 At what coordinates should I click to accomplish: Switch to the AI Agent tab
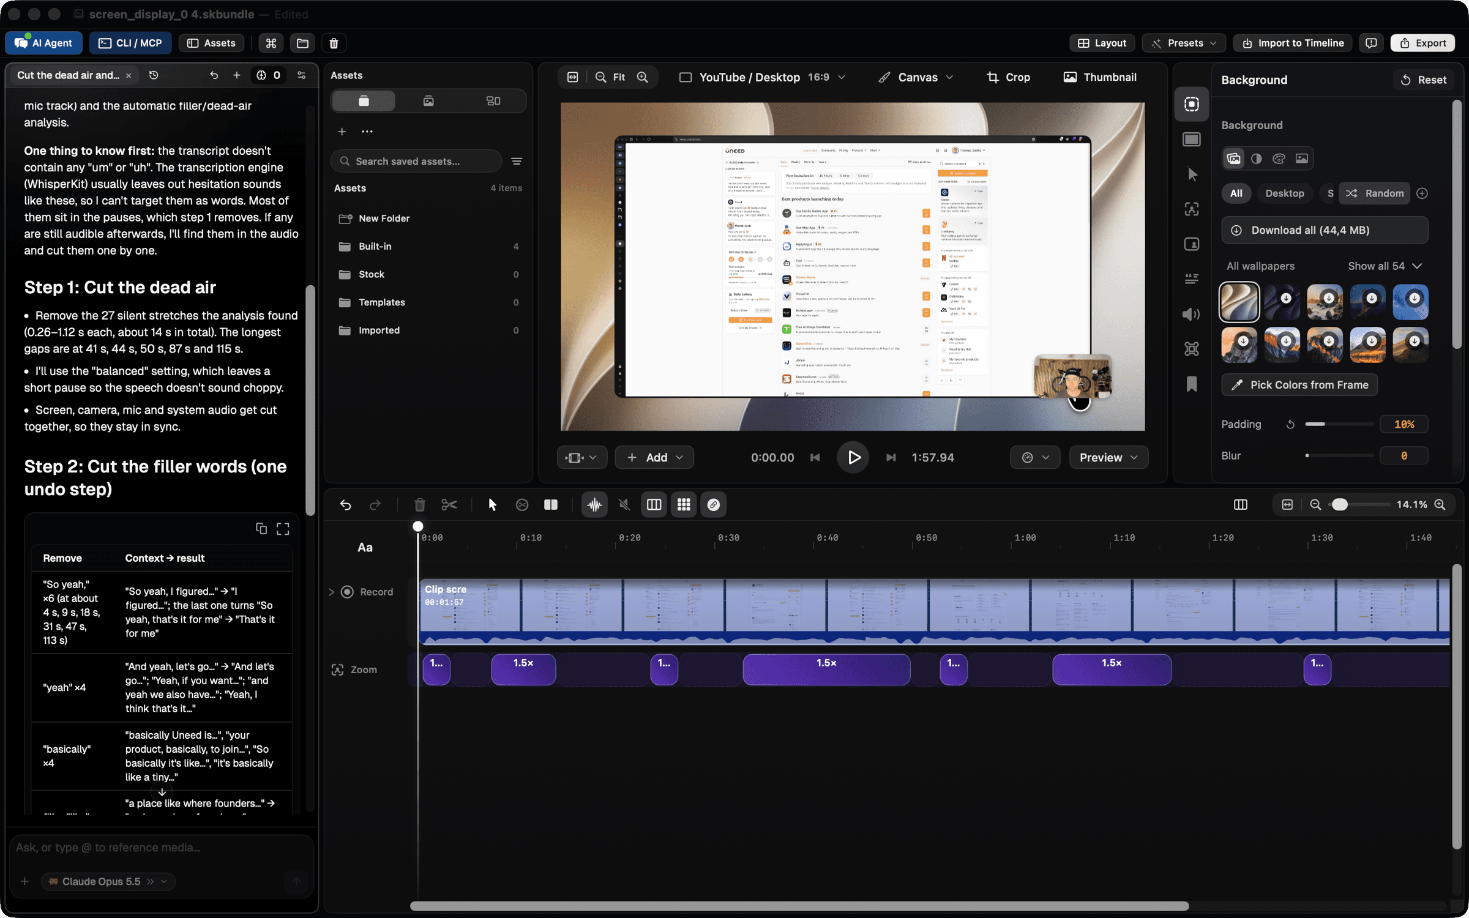coord(44,43)
